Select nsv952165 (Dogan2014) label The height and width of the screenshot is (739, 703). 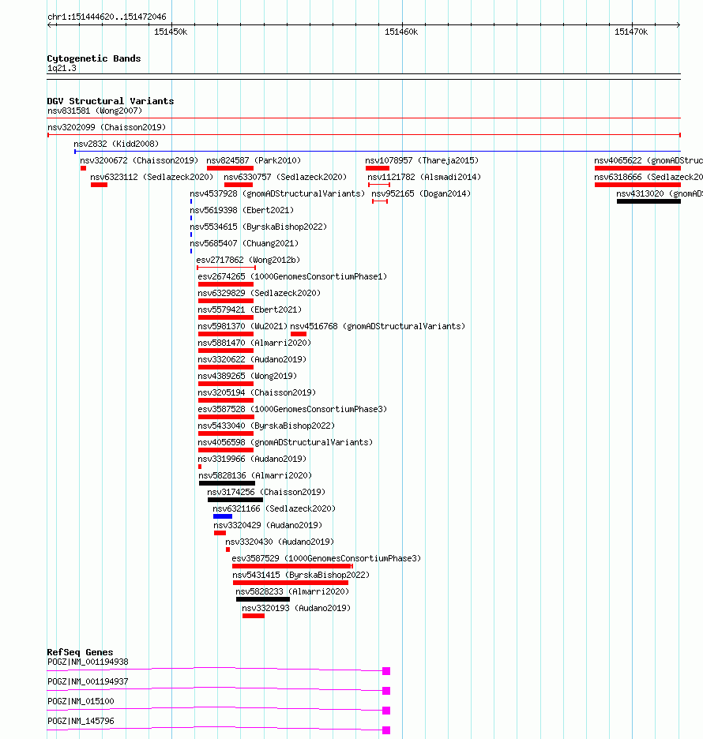(x=421, y=193)
